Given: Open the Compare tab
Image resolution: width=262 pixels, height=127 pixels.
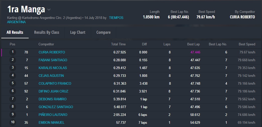Looking at the screenshot, I should (x=103, y=32).
